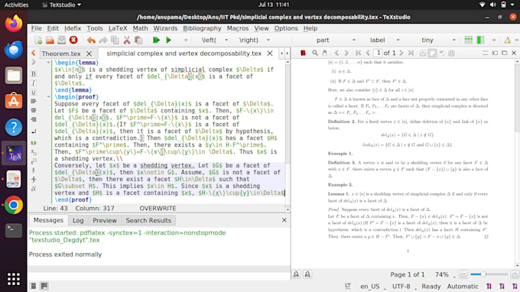Open the Math menu
The image size is (520, 292).
140,28
